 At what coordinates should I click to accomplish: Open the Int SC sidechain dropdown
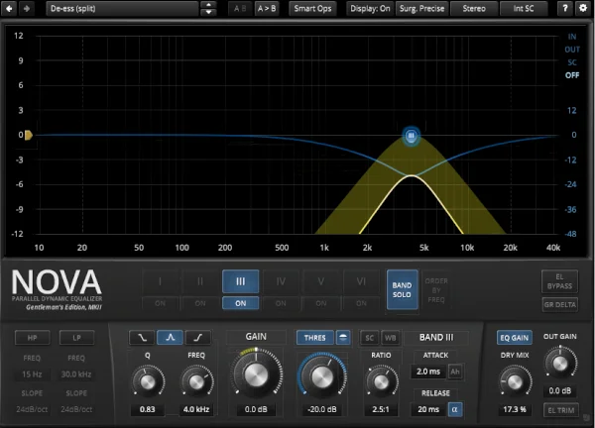524,8
